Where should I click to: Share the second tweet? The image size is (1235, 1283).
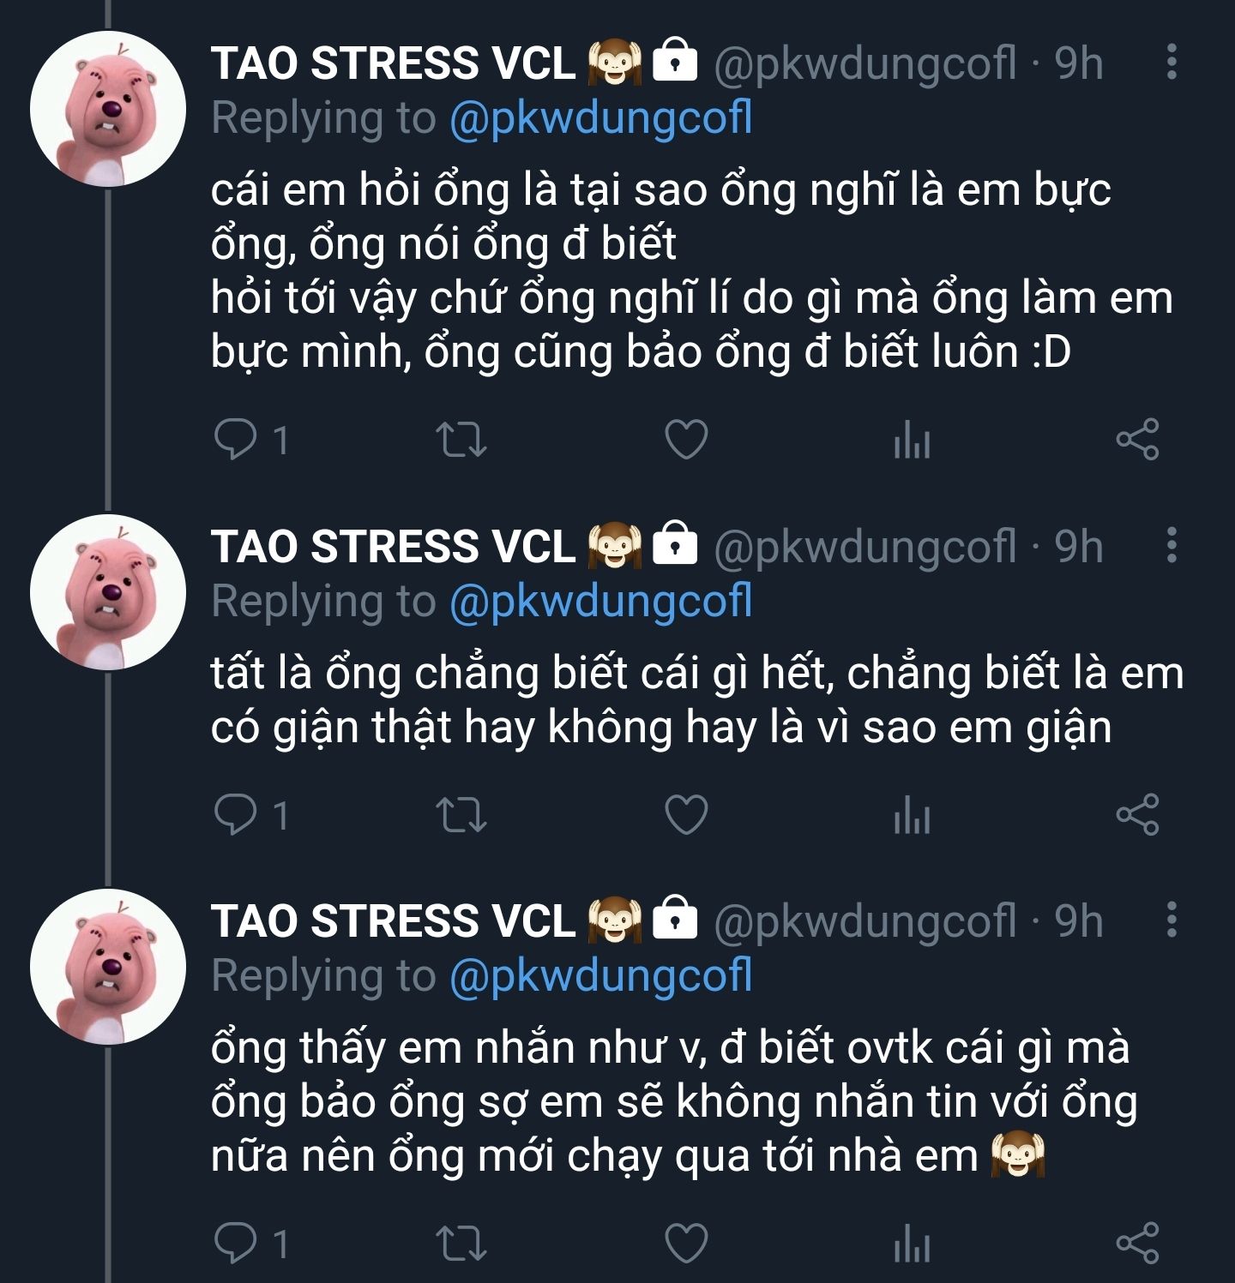(1138, 814)
